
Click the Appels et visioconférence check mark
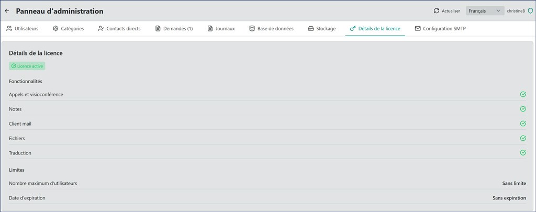coord(523,95)
